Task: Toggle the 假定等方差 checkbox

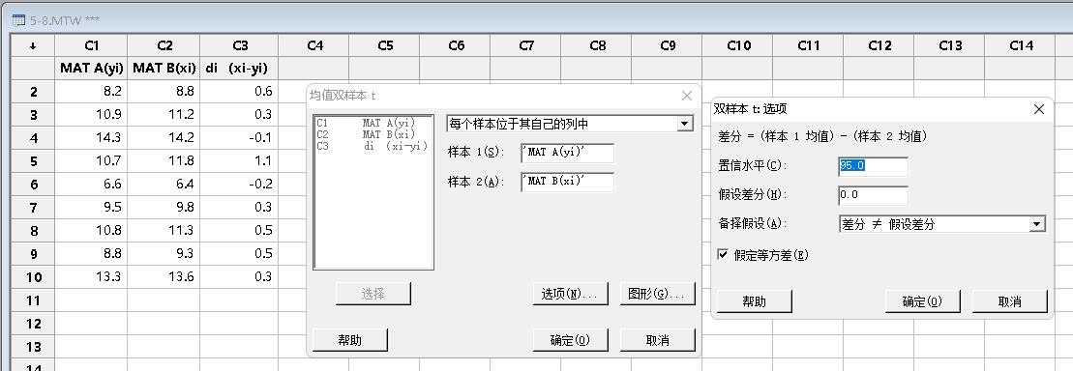Action: tap(723, 254)
